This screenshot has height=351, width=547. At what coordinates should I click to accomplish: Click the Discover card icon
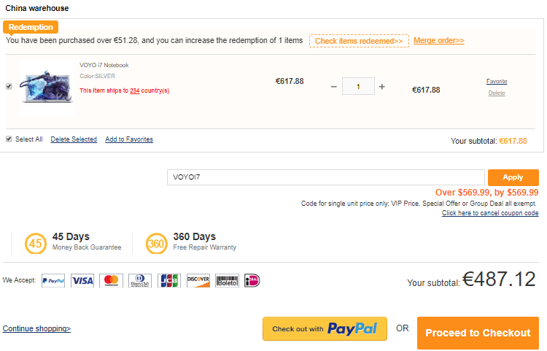[198, 280]
